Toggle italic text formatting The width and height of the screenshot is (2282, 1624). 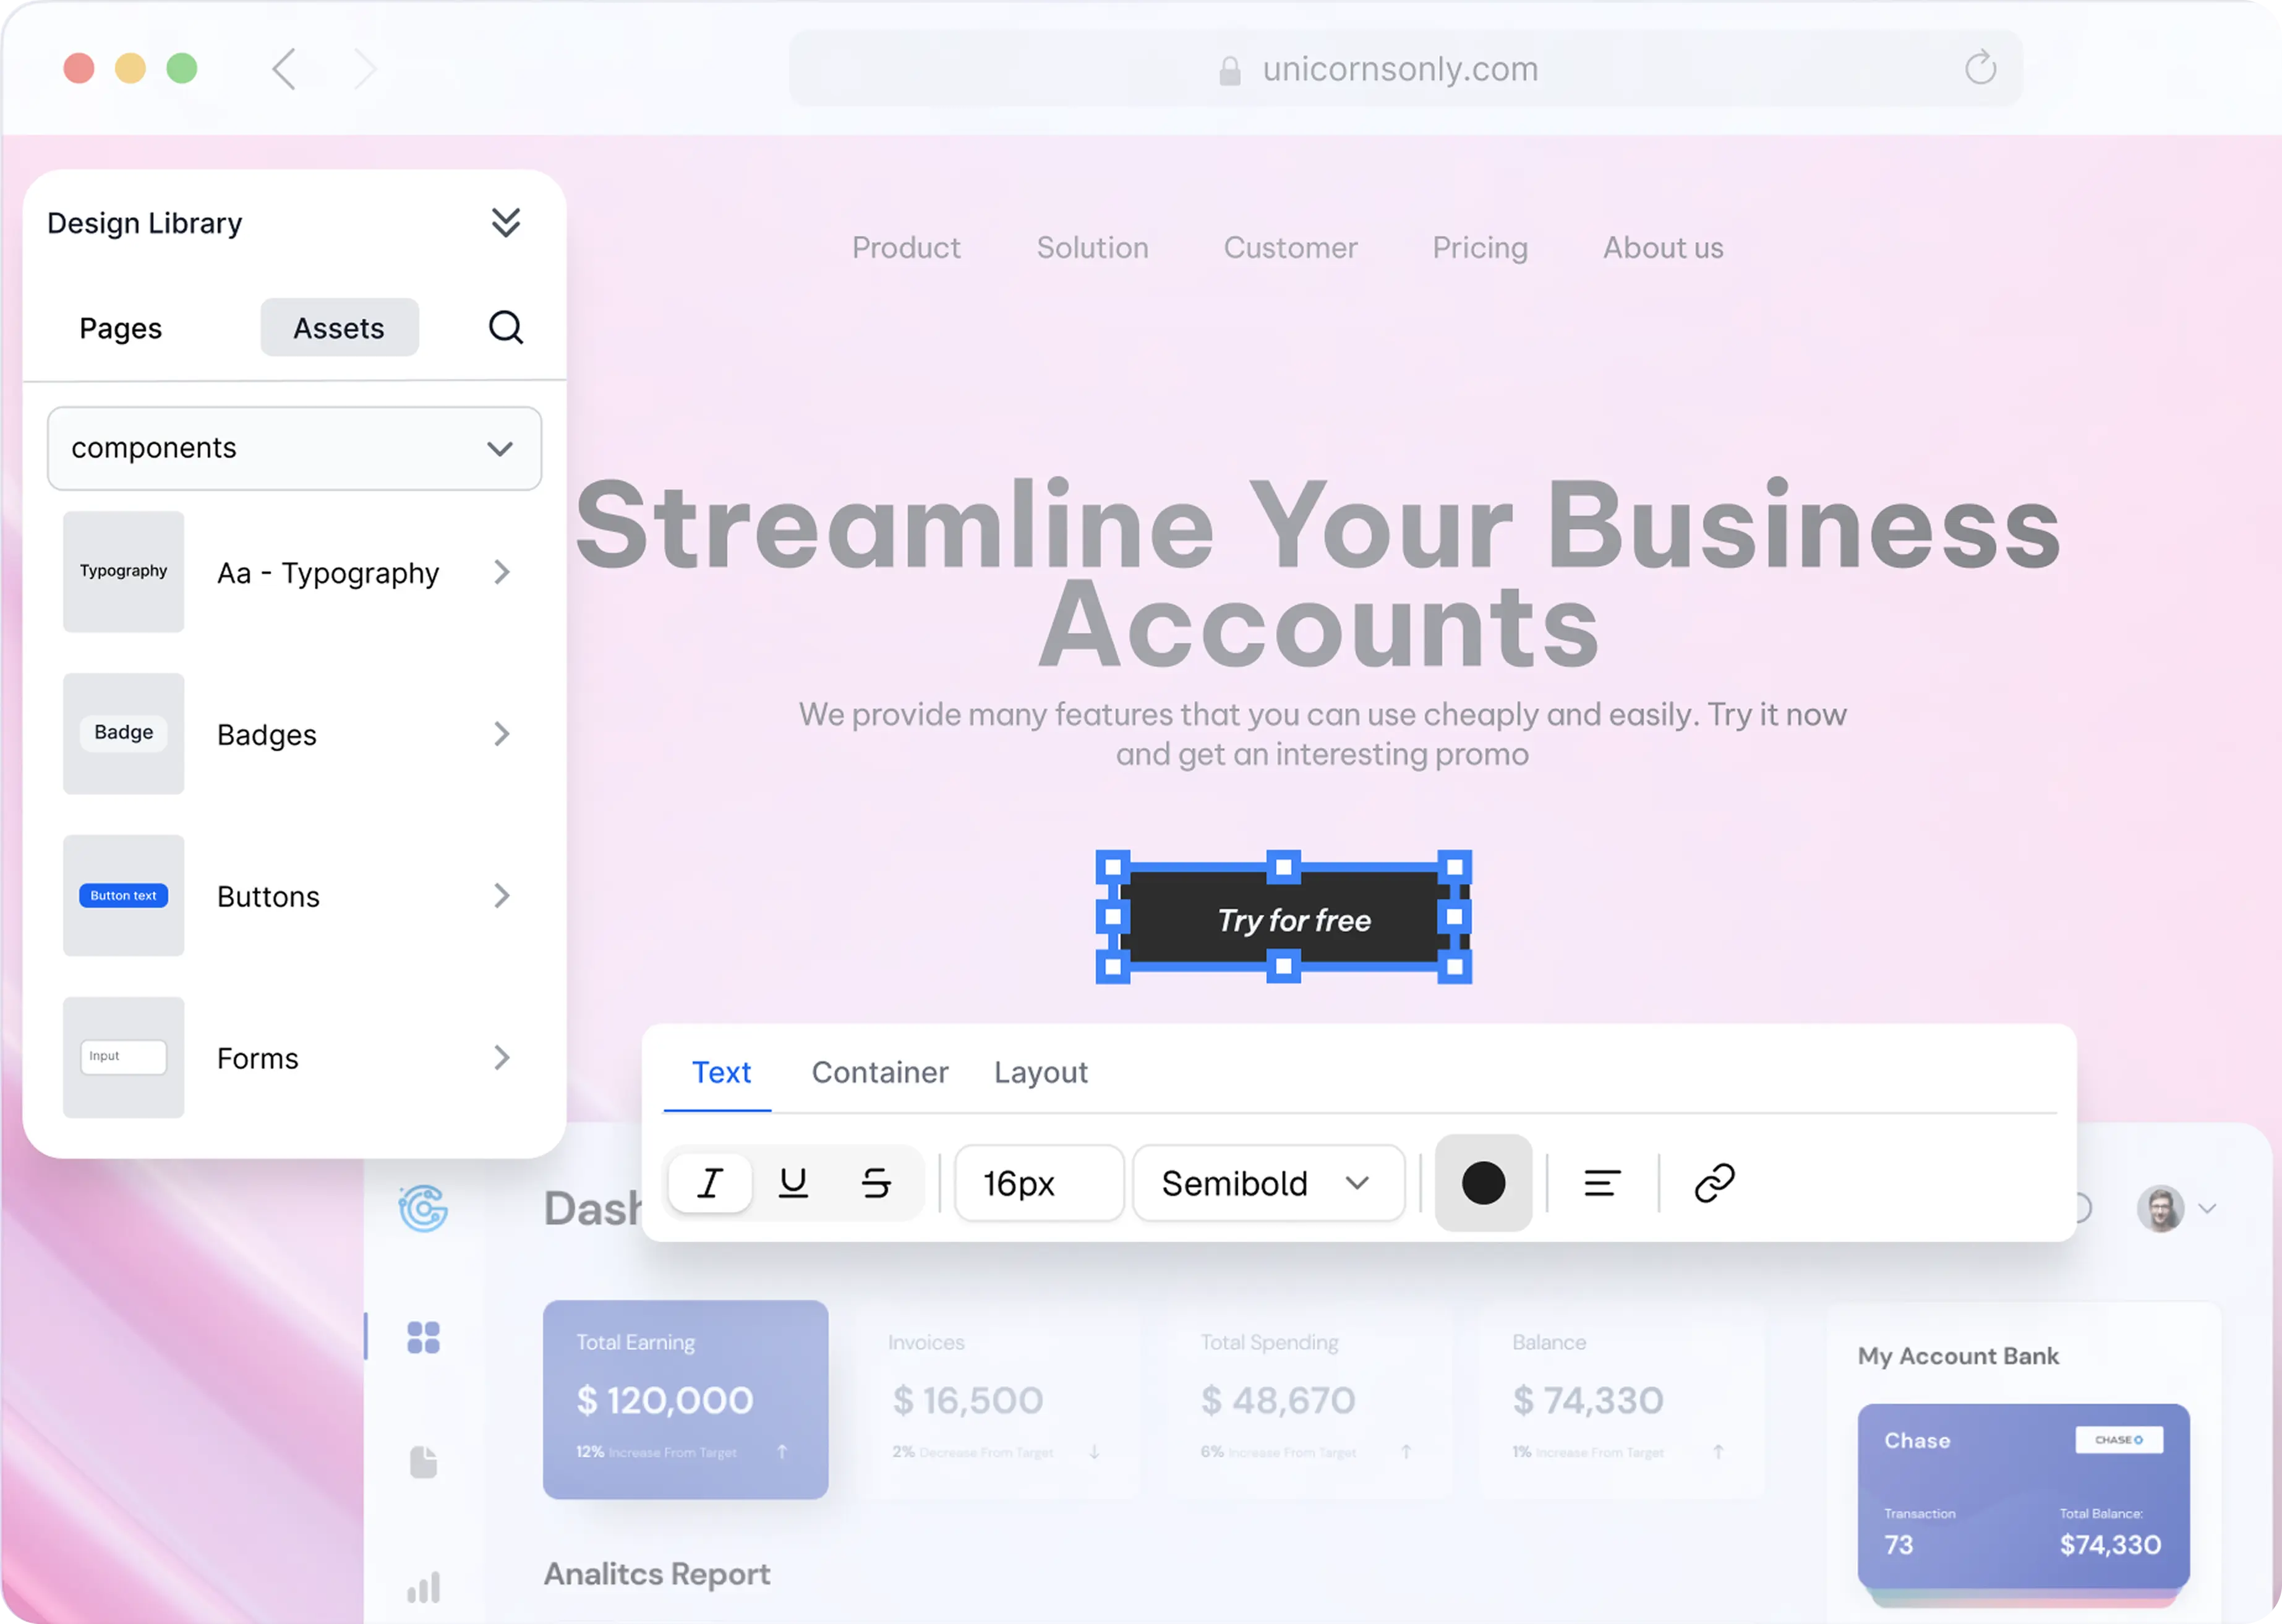(710, 1183)
